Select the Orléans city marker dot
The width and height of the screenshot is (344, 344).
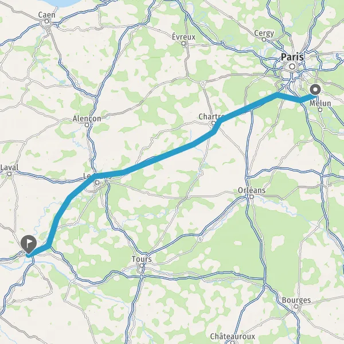click(252, 197)
